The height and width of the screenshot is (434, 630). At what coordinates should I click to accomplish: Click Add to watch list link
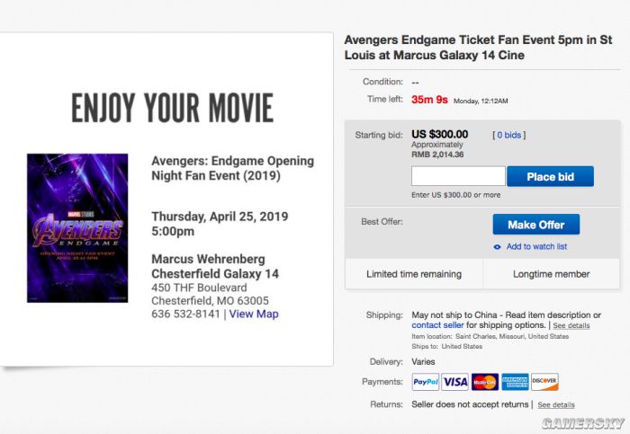[x=536, y=247]
